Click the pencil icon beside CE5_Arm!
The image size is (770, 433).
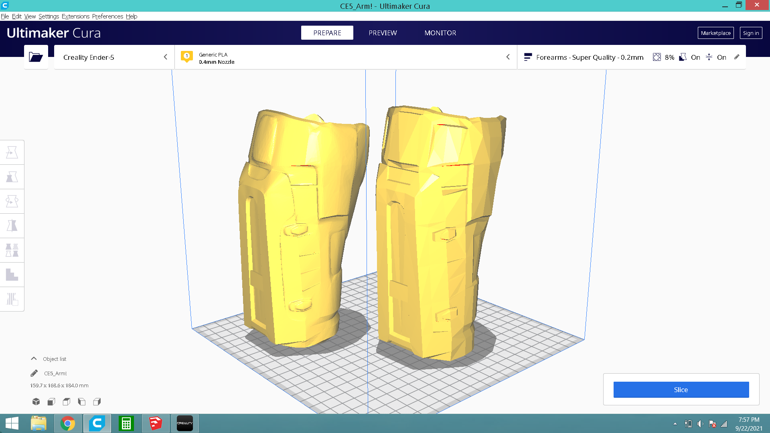tap(34, 373)
